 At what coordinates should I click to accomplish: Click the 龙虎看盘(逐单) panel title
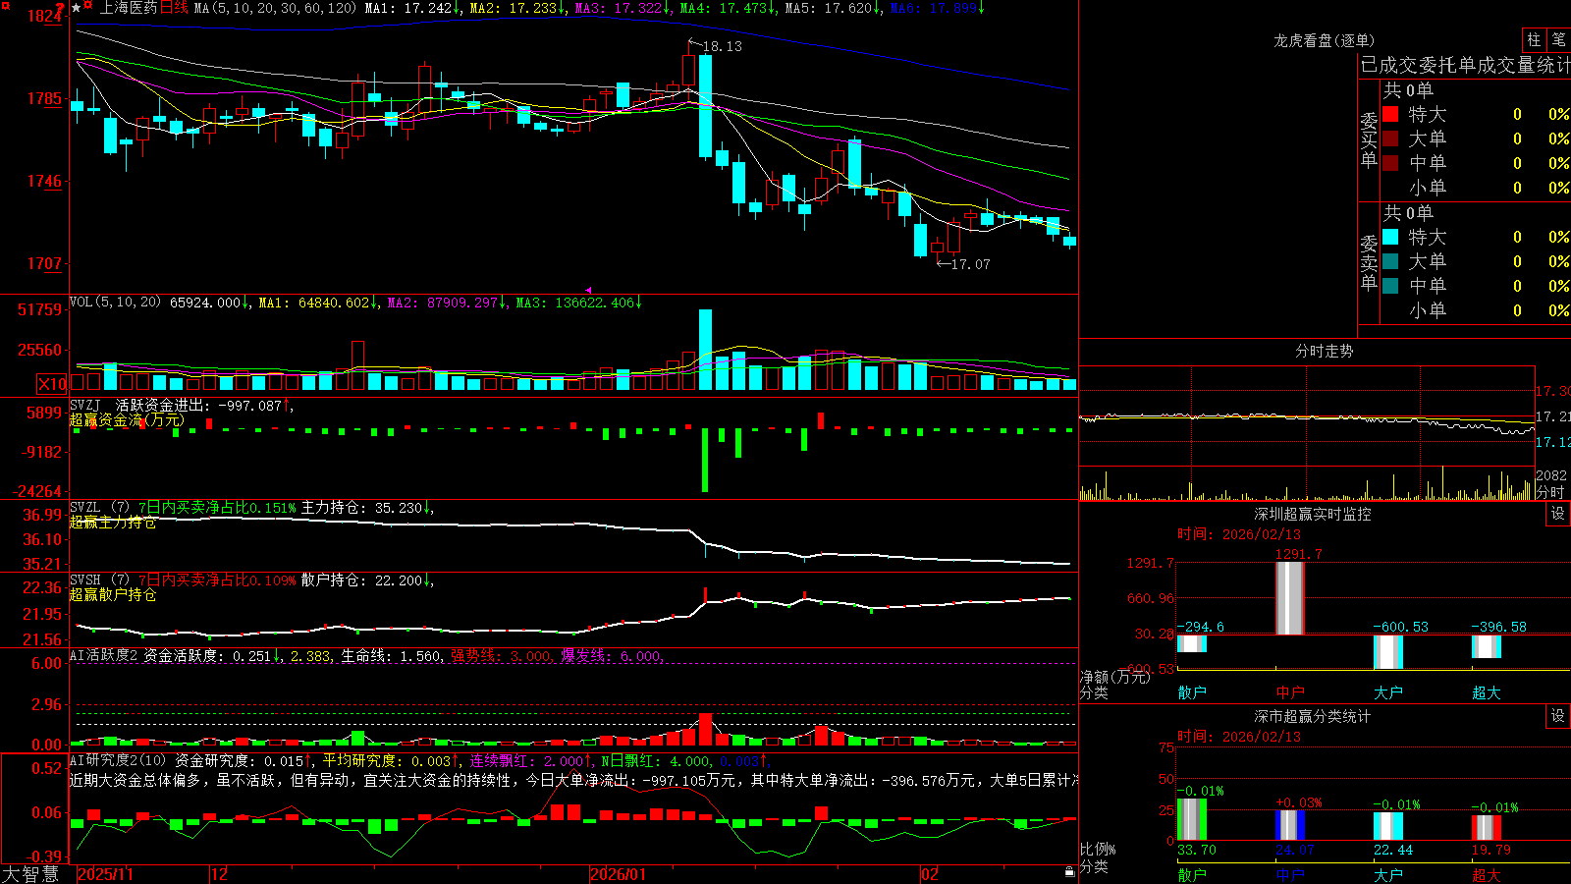[x=1324, y=40]
